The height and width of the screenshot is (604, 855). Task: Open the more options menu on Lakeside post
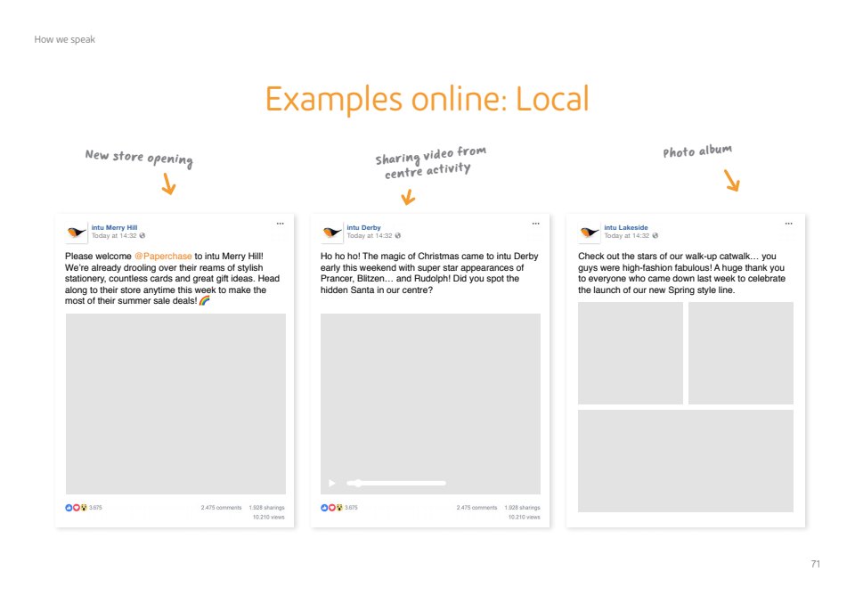pos(789,224)
